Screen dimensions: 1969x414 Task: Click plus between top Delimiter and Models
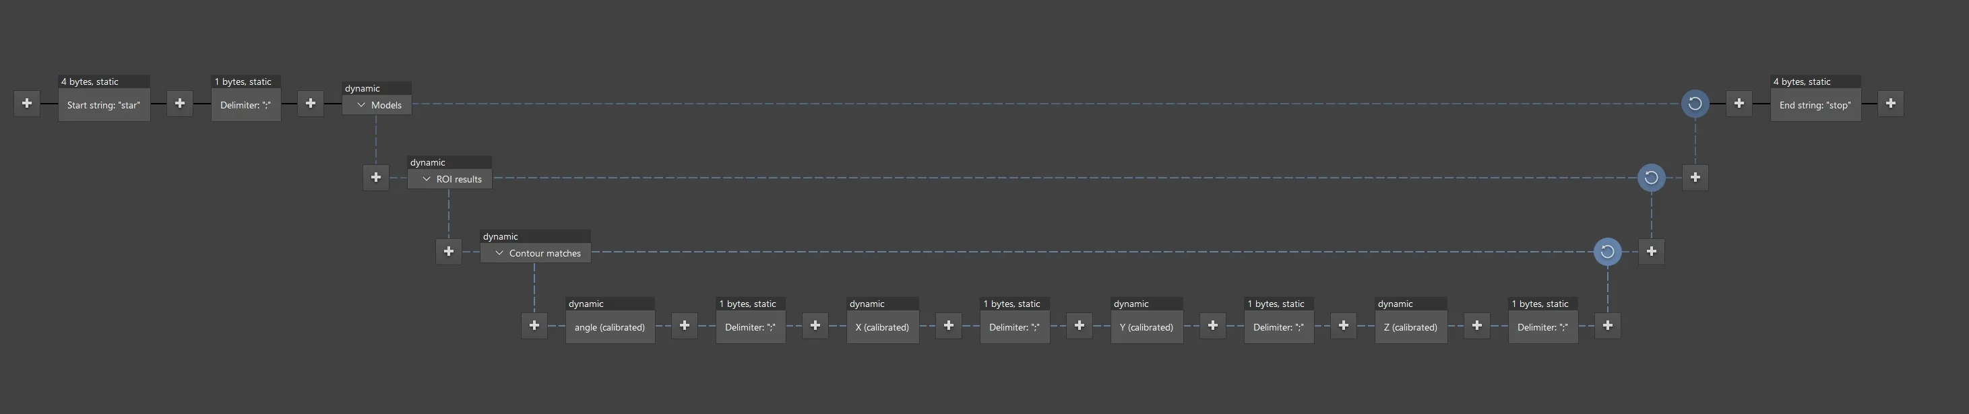click(x=311, y=103)
